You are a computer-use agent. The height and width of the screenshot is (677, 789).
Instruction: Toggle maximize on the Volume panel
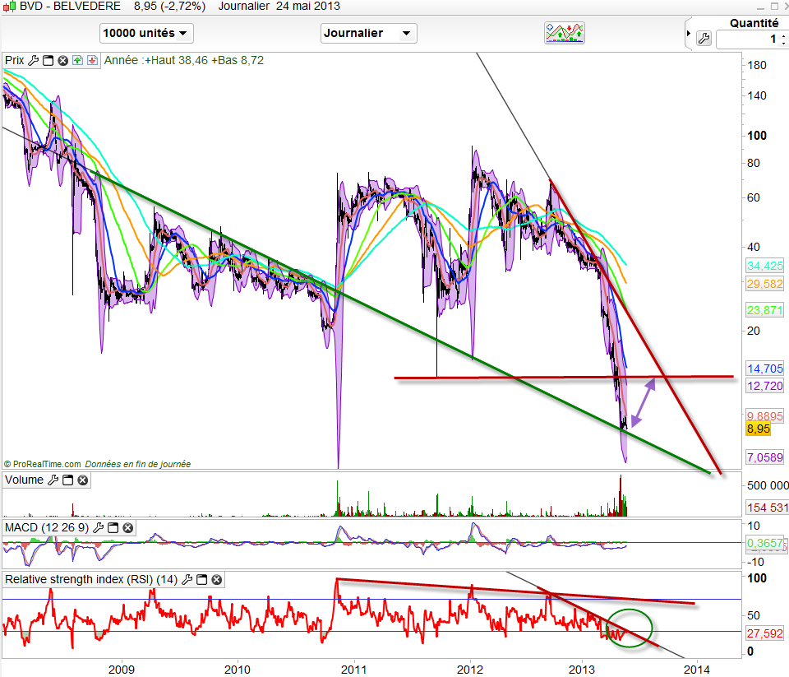click(x=67, y=480)
